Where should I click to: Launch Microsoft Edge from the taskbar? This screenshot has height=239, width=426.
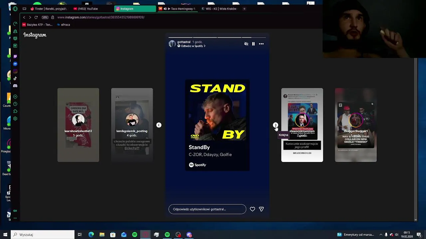pos(91,235)
